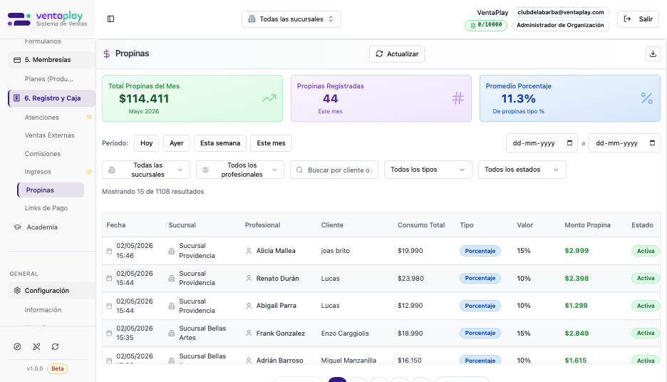This screenshot has height=382, width=667.
Task: Click the download export icon
Action: click(653, 53)
